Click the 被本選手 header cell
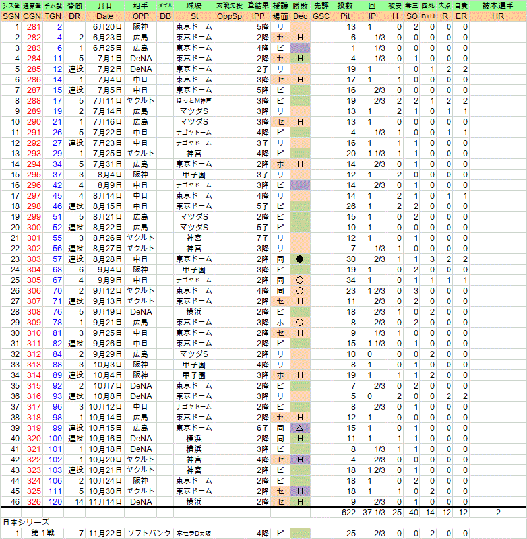 [498, 6]
